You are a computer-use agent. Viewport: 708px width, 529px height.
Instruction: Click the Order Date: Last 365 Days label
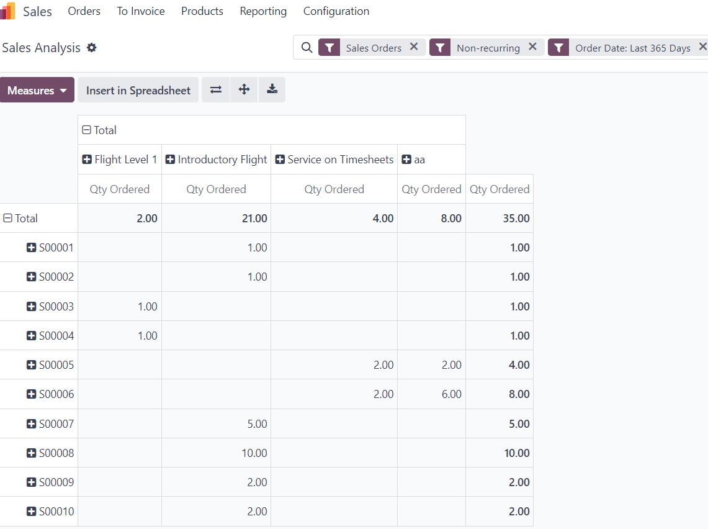[632, 48]
